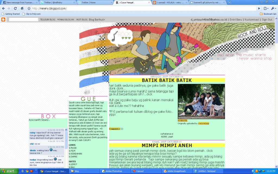The height and width of the screenshot is (174, 278).
Task: Go to the browser Home icon
Action: tap(22, 8)
